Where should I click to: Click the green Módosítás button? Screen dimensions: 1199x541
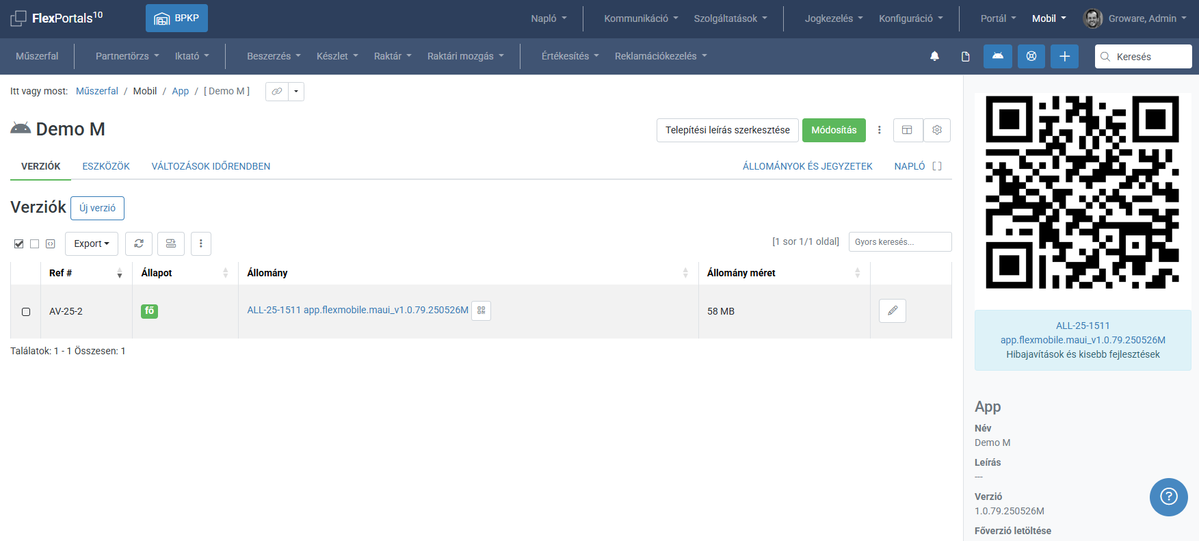tap(834, 130)
